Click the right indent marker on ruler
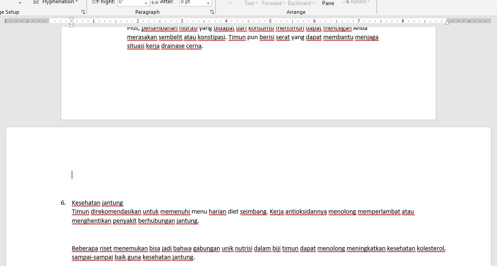Image resolution: width=497 pixels, height=266 pixels. [x=446, y=22]
